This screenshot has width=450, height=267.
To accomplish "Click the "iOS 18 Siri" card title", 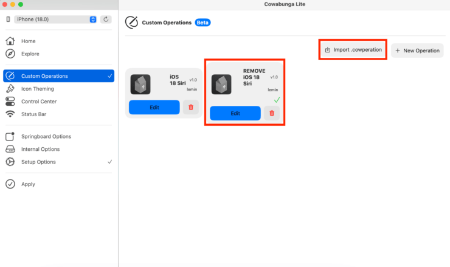I will pos(178,80).
